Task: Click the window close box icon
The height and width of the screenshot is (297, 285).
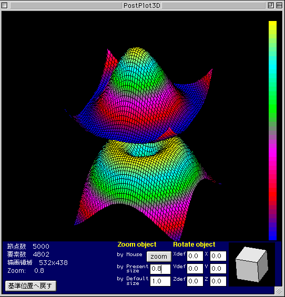Action: (4, 5)
